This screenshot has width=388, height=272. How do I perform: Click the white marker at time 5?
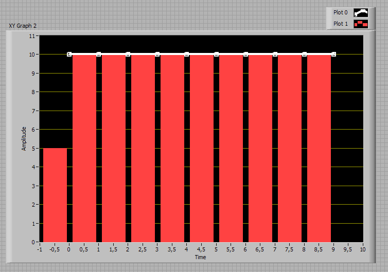click(216, 54)
